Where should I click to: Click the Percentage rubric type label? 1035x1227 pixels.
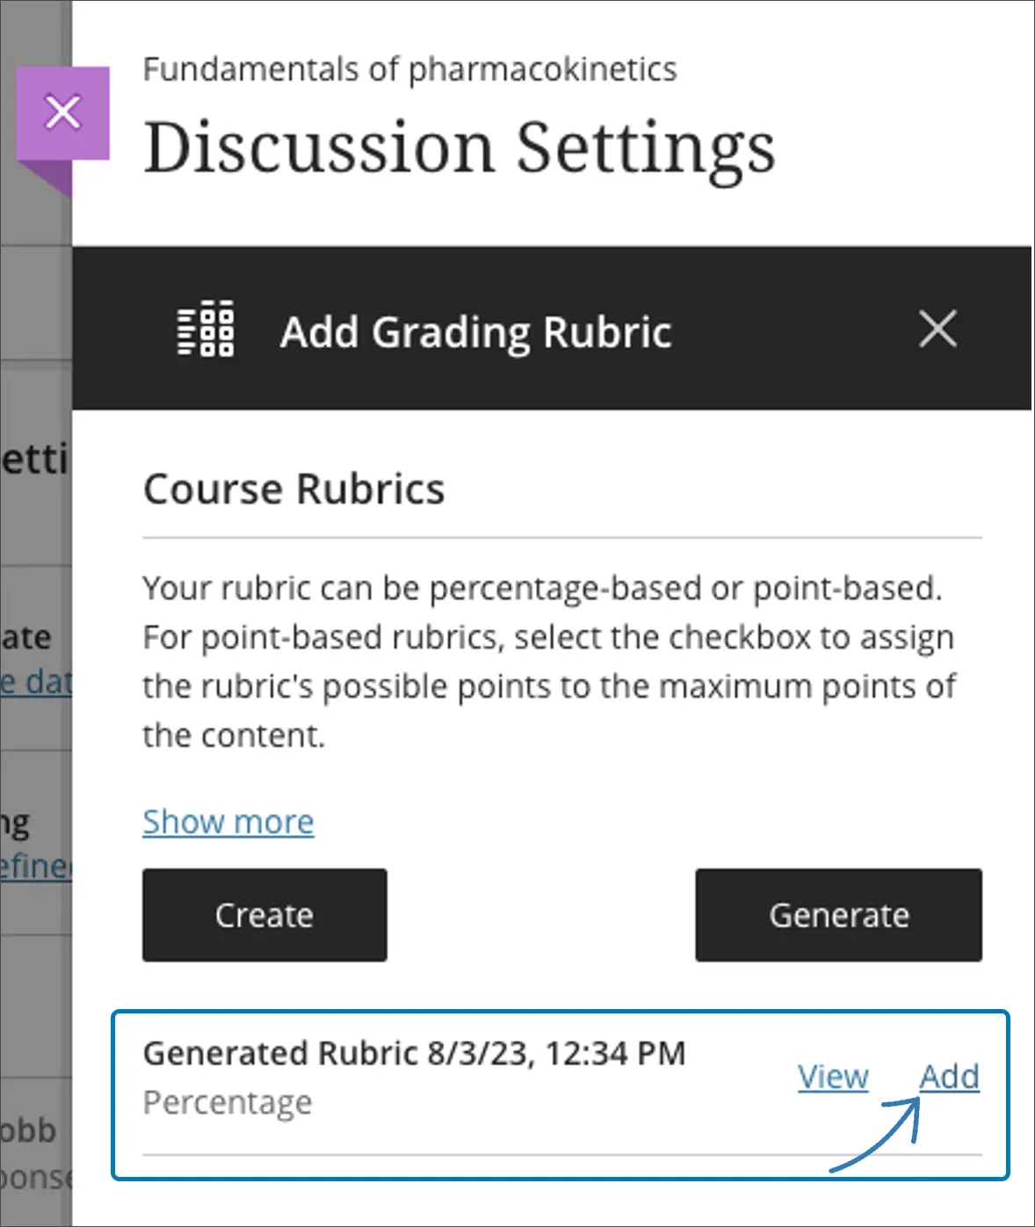(228, 1102)
